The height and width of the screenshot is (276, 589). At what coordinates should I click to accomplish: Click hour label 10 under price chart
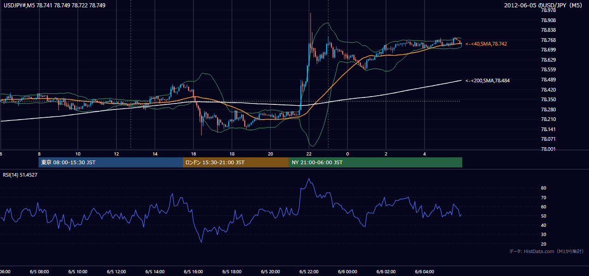(78, 154)
